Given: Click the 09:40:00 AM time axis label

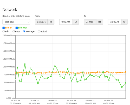Looking at the screenshot, I should pos(90,103).
